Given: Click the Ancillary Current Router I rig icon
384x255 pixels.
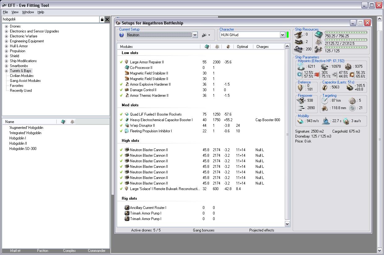Looking at the screenshot, I should (x=127, y=208).
